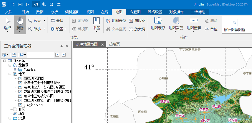Image resolution: width=252 pixels, height=123 pixels.
Task: Close the 京津地区地图 document tab
Action: coord(102,44)
